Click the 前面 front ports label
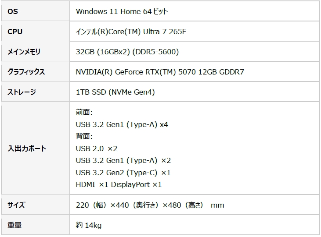 tap(84, 113)
